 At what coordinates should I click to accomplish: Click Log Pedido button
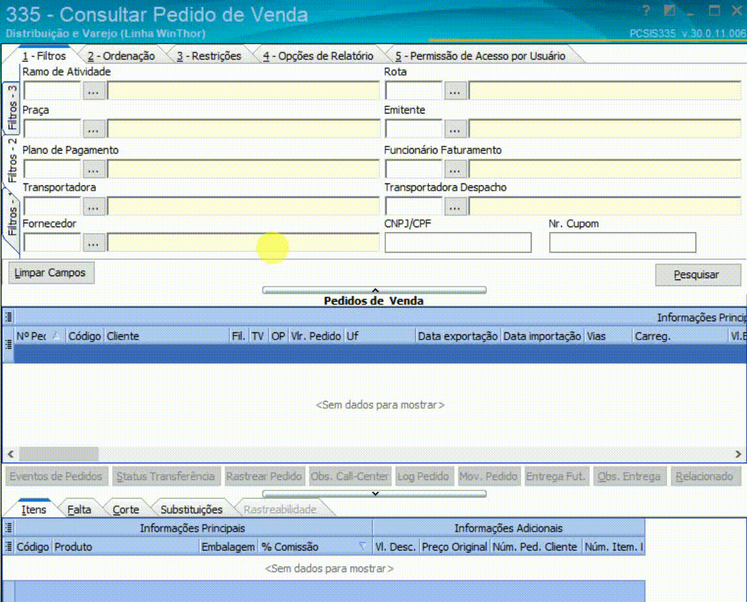[424, 476]
